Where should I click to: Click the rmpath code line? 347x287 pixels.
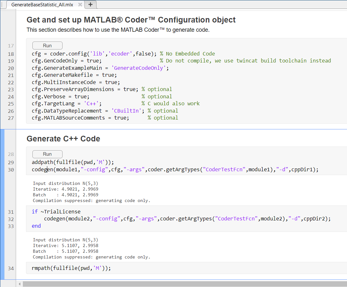pyautogui.click(x=71, y=268)
